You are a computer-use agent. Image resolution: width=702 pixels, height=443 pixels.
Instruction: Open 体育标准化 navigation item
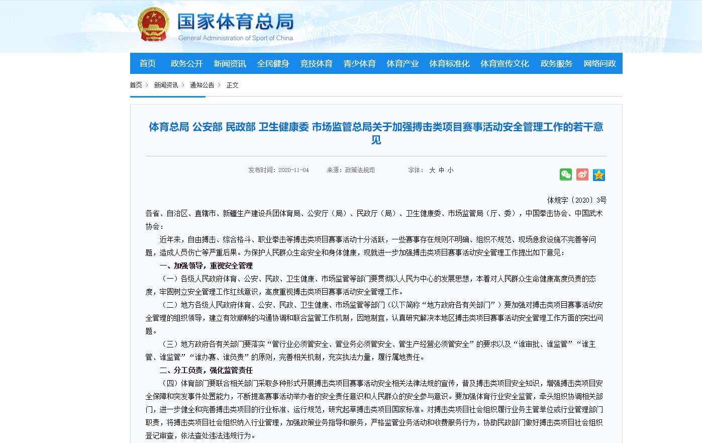449,63
